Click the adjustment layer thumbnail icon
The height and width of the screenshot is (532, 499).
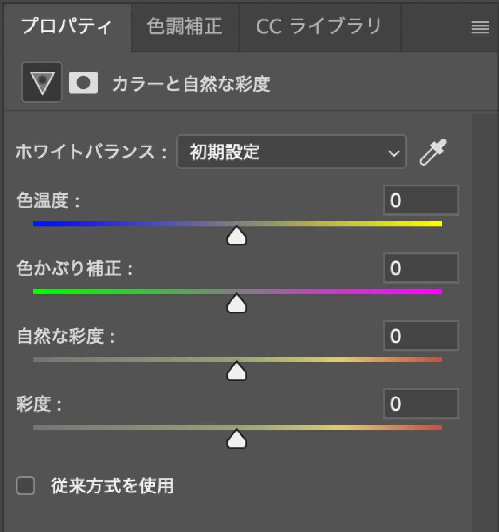tap(42, 82)
